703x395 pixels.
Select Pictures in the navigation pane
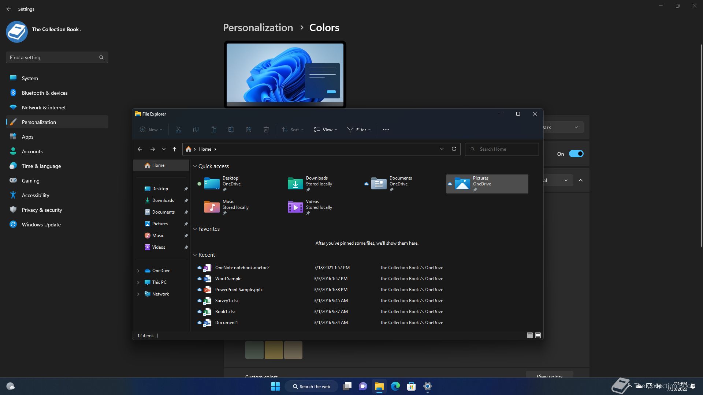click(x=161, y=224)
